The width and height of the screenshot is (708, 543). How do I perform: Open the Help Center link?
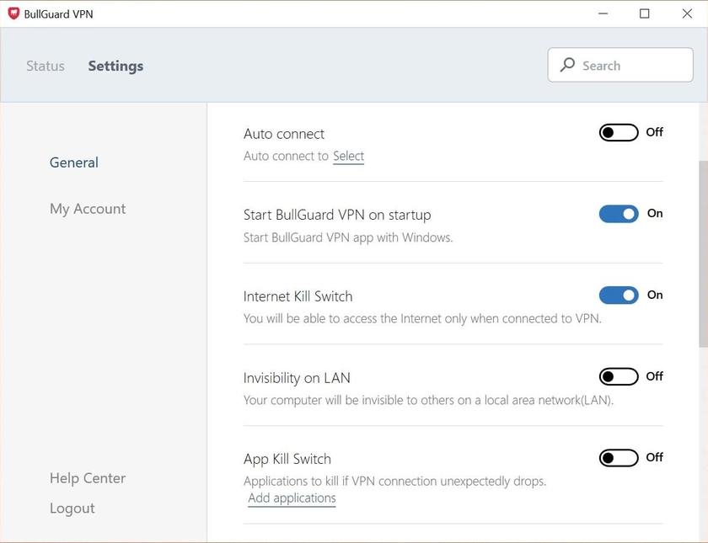tap(88, 478)
